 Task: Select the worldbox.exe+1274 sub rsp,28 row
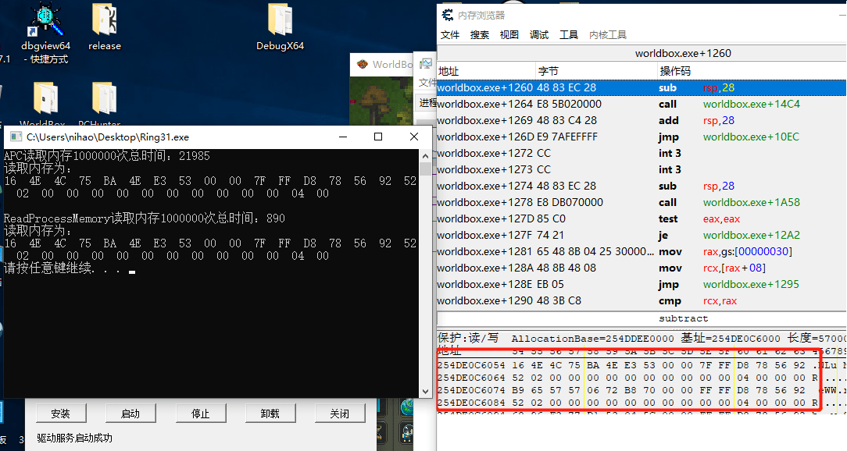[x=642, y=186]
